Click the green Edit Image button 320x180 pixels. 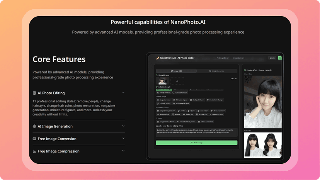pyautogui.click(x=197, y=143)
